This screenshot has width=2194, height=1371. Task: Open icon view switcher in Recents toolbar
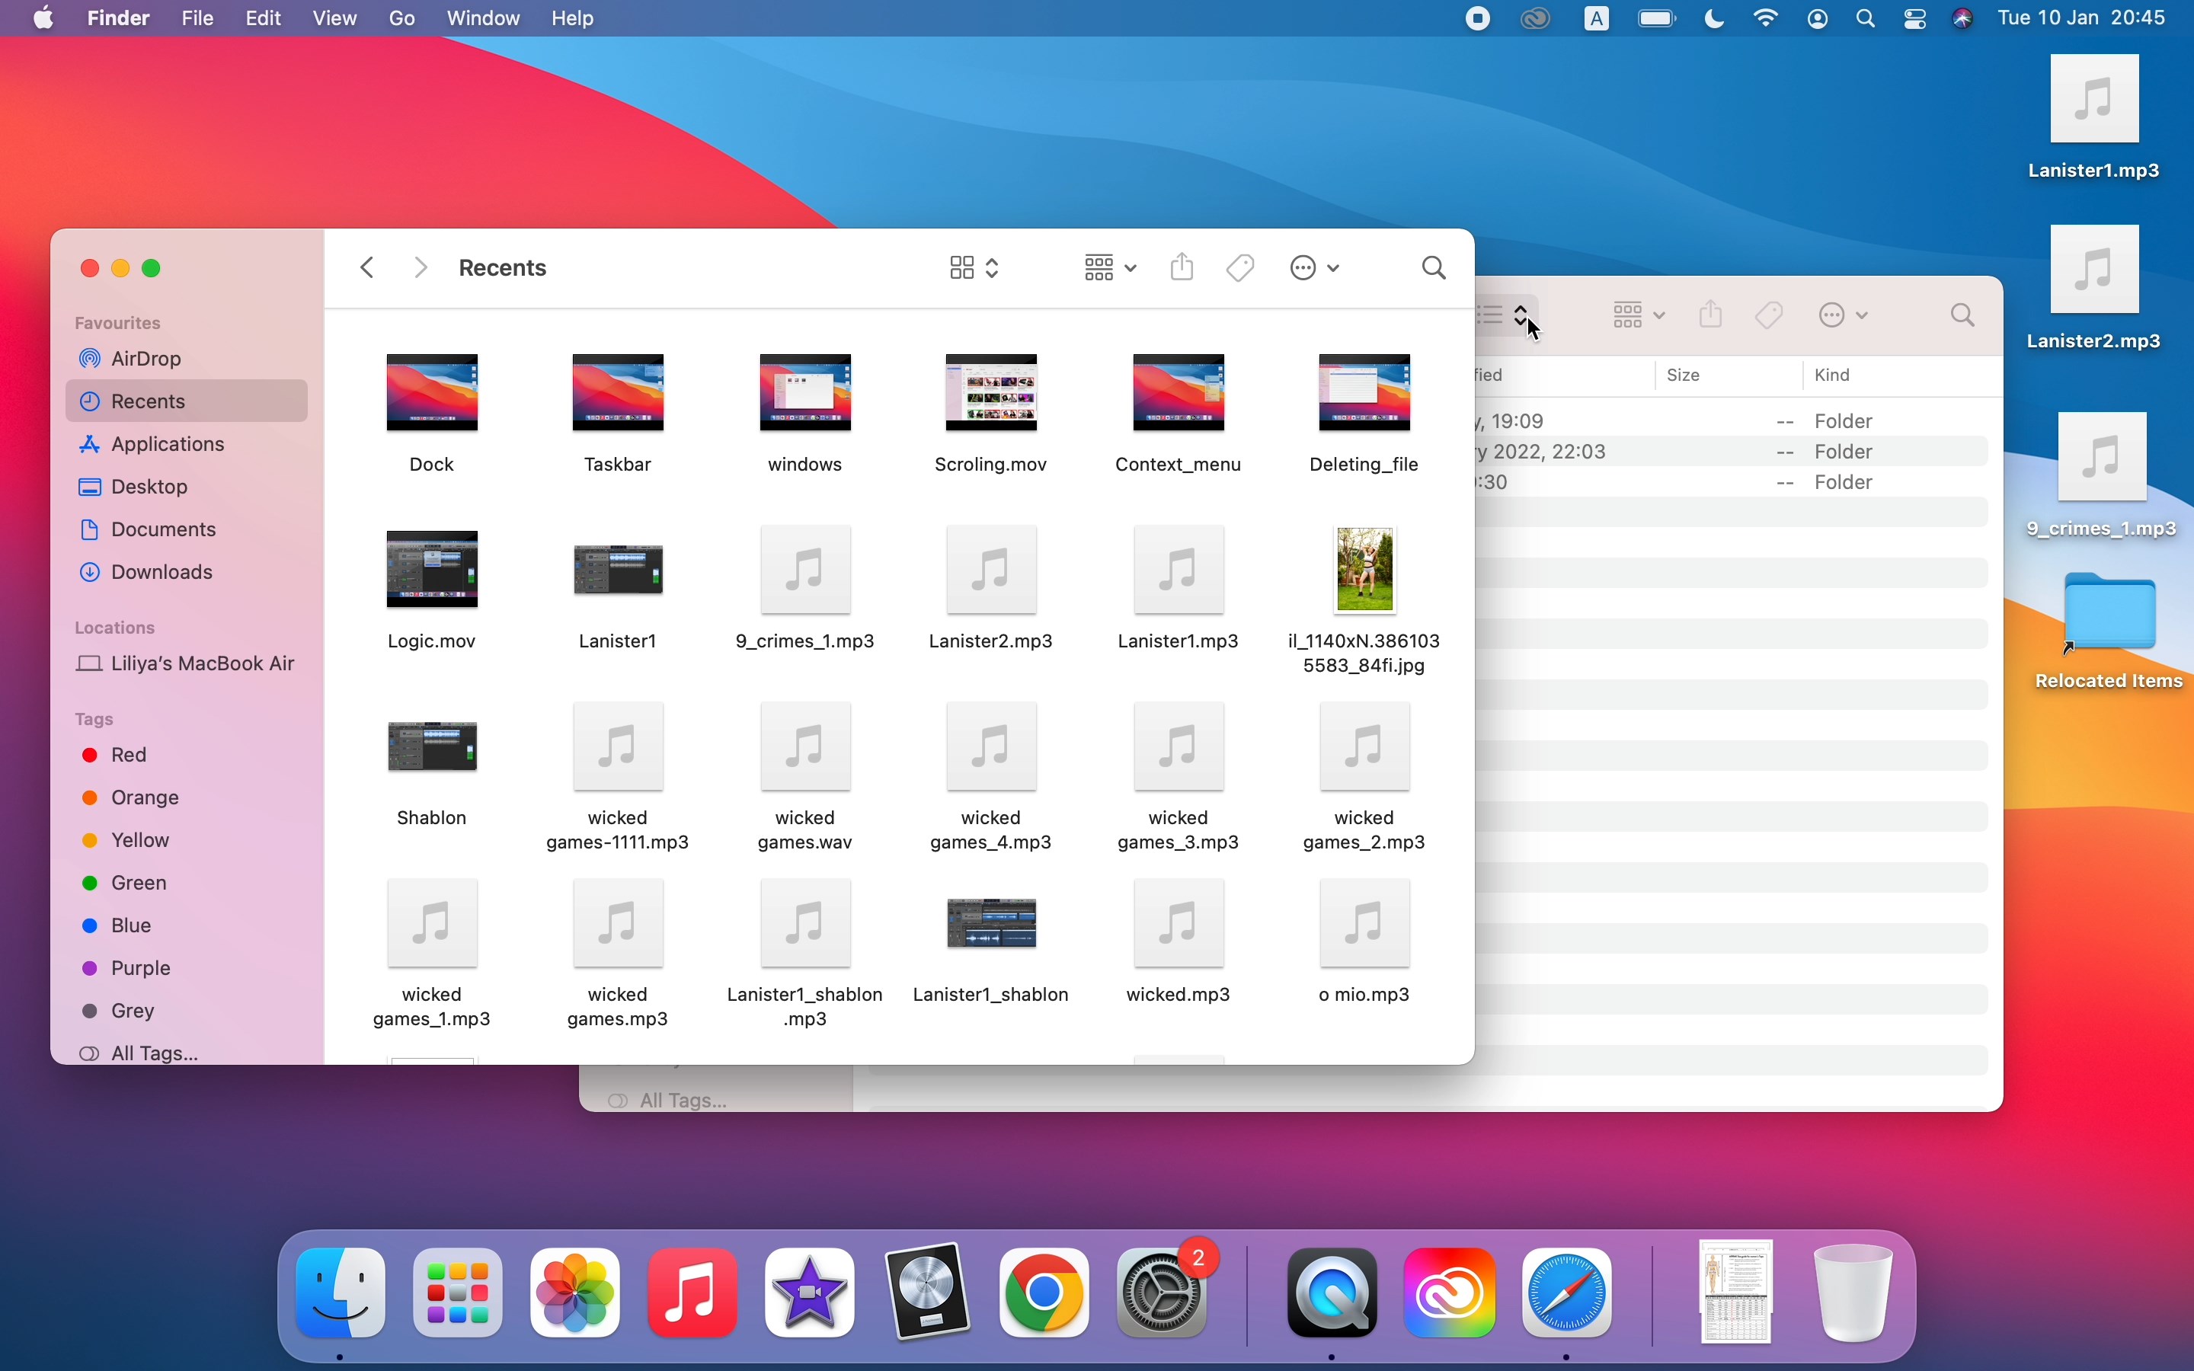(974, 268)
